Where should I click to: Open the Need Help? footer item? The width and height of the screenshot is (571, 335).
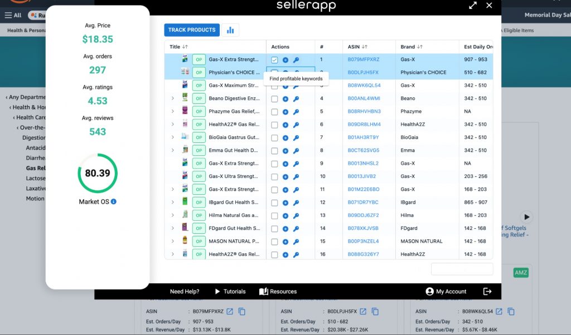[x=185, y=292]
